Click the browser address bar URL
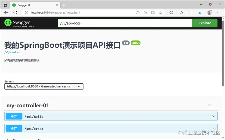The width and height of the screenshot is (225, 140). (56, 13)
